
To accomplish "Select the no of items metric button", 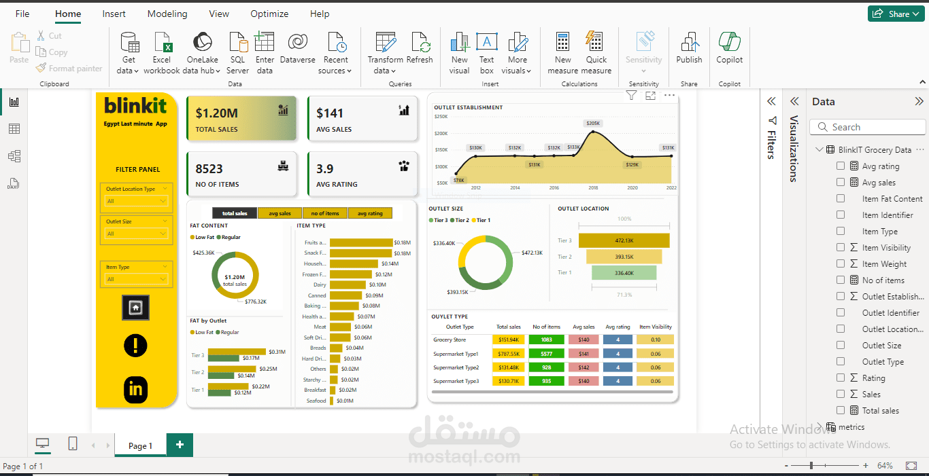I will point(325,213).
